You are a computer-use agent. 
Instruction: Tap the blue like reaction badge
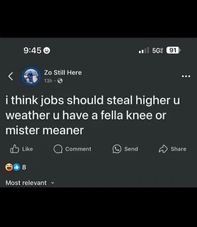(x=16, y=167)
